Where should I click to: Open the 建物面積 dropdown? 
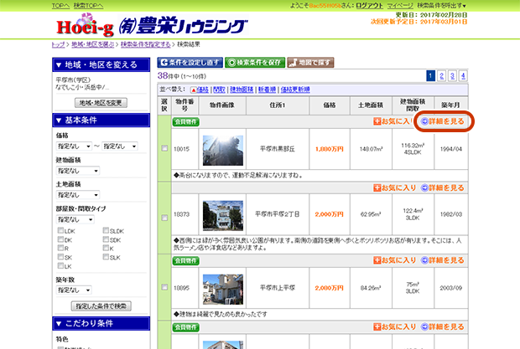78,171
